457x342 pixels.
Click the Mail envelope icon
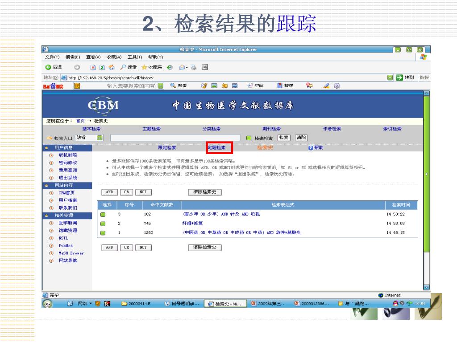(182, 67)
